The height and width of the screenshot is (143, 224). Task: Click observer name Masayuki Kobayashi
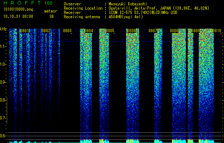tap(128, 4)
